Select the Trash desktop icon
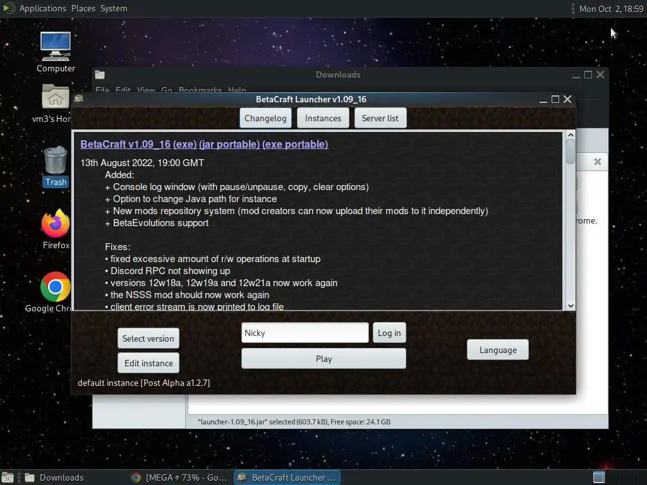This screenshot has width=647, height=485. (x=56, y=166)
